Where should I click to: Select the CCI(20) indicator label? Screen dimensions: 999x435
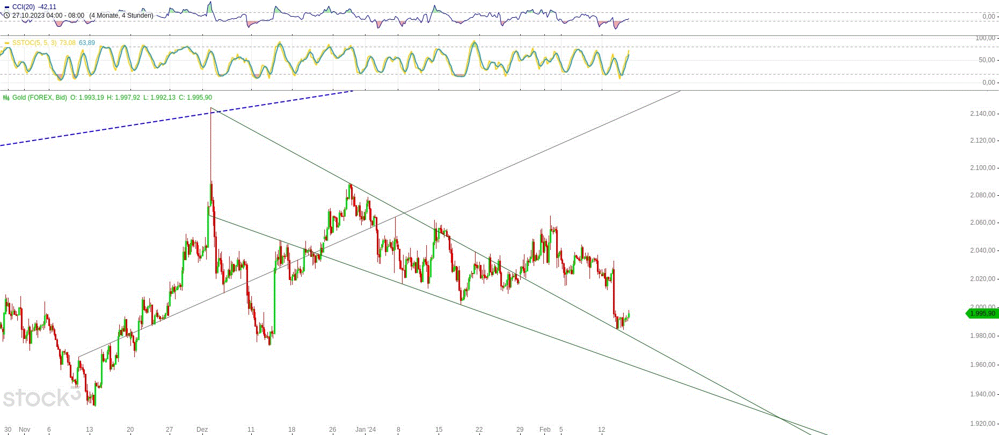pyautogui.click(x=24, y=7)
